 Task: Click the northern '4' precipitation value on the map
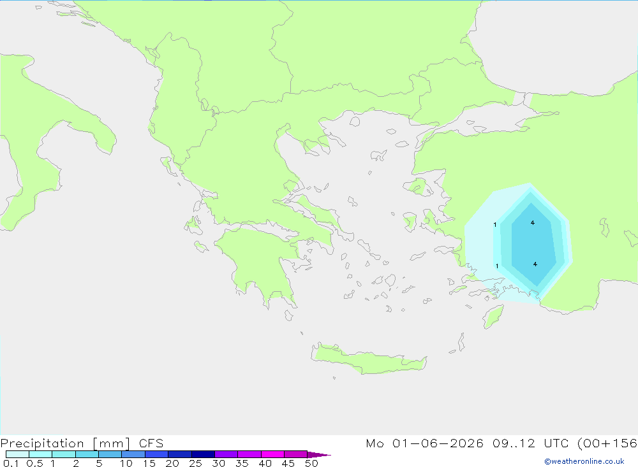click(533, 223)
